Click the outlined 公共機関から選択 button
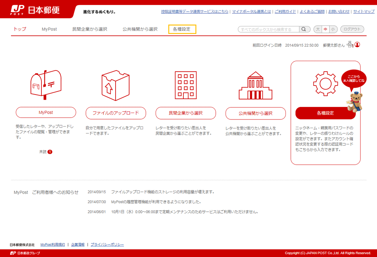 [256, 113]
